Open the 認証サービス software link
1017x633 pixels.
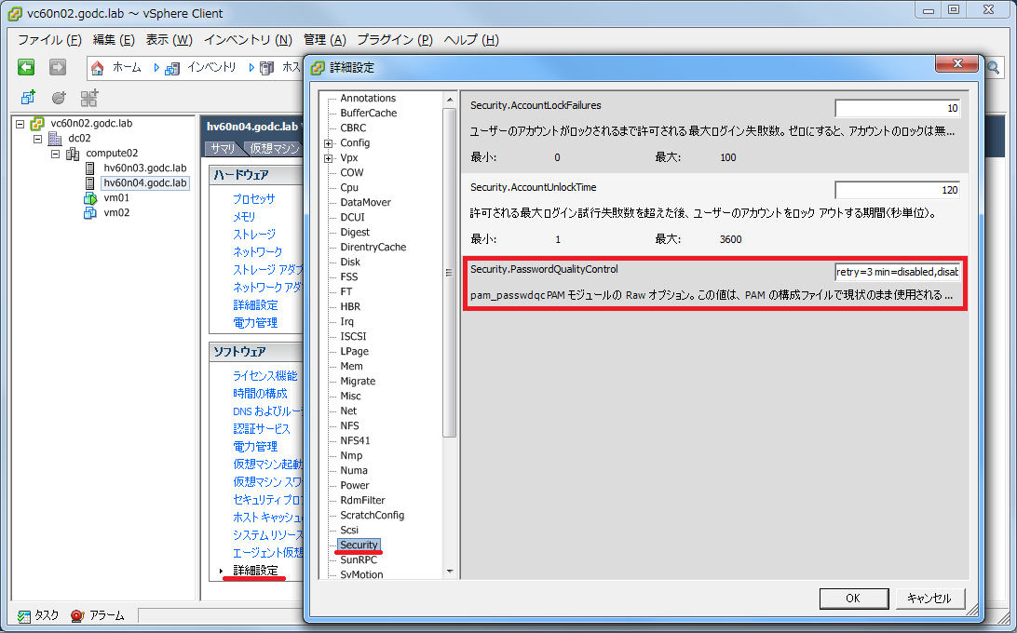(262, 429)
